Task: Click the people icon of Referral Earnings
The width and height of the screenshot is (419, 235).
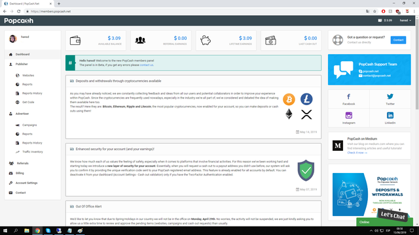Action: [x=140, y=40]
